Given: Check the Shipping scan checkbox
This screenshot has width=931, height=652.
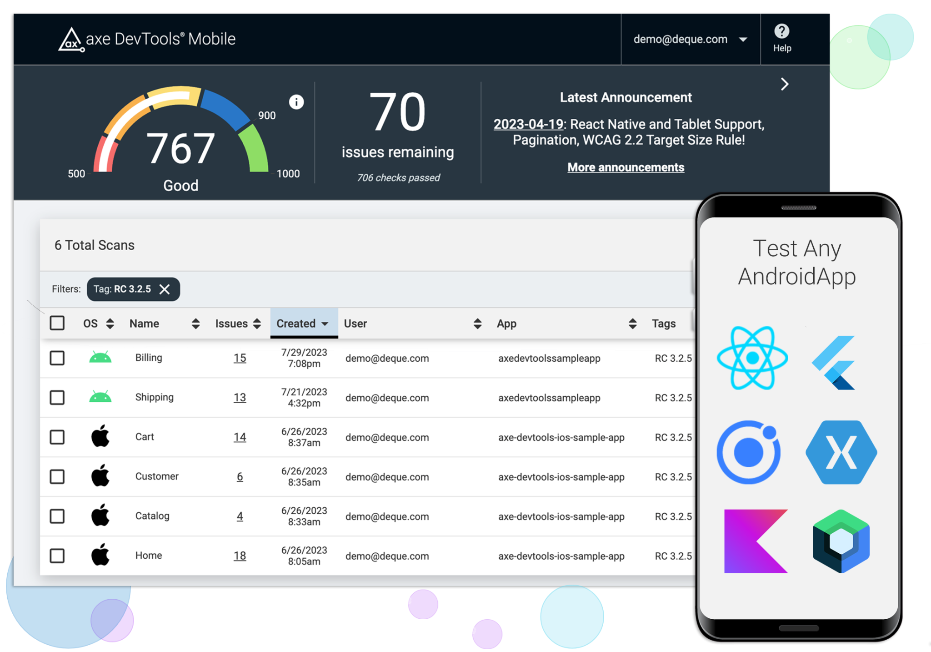Looking at the screenshot, I should pyautogui.click(x=57, y=398).
